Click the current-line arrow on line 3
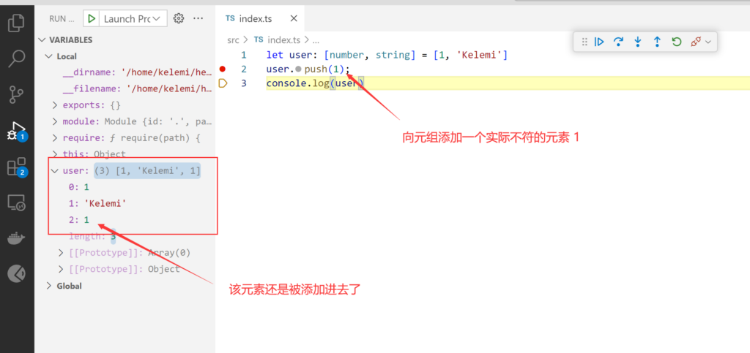Screen dimensions: 750x353 click(x=223, y=83)
